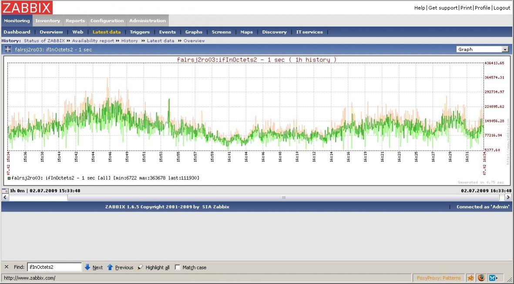This screenshot has height=284, width=514.
Task: Open the Configuration tab
Action: (x=107, y=20)
